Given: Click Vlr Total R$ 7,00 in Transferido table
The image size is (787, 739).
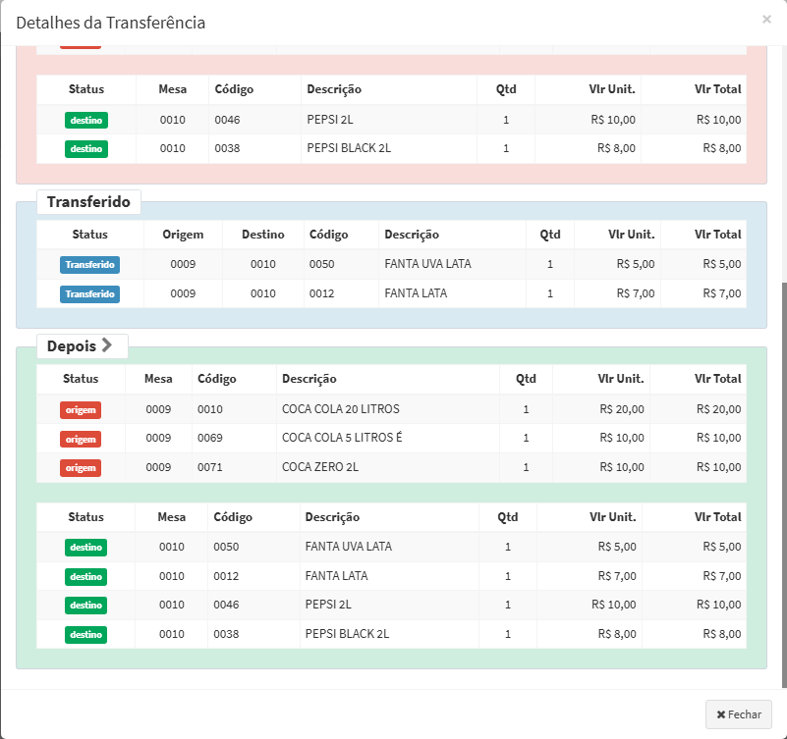Looking at the screenshot, I should 722,293.
